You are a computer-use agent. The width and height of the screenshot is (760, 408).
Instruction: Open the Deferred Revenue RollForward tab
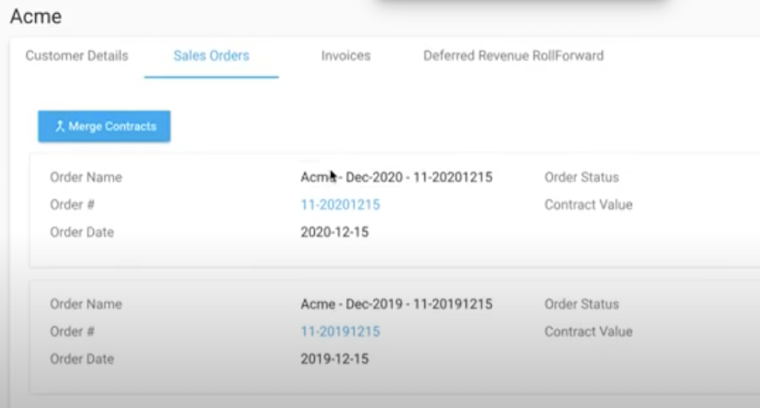point(513,56)
